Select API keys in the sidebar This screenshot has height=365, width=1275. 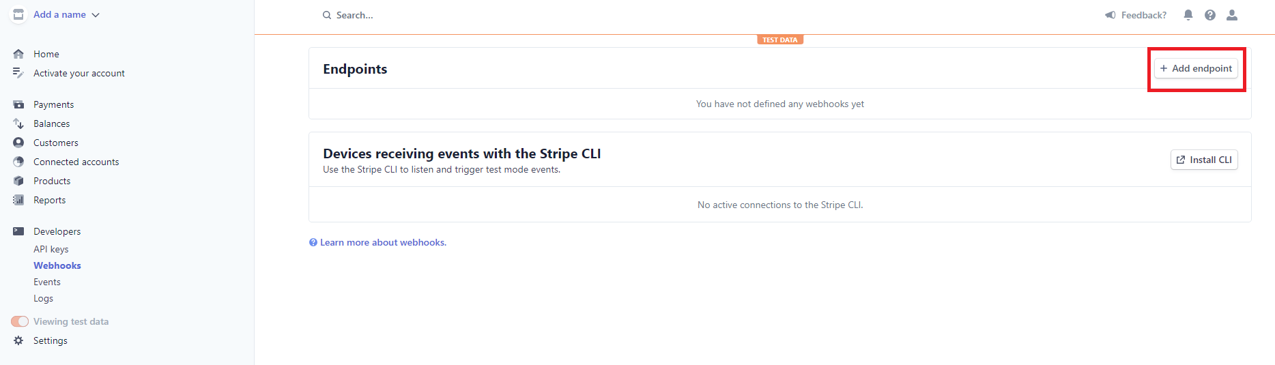(x=51, y=249)
